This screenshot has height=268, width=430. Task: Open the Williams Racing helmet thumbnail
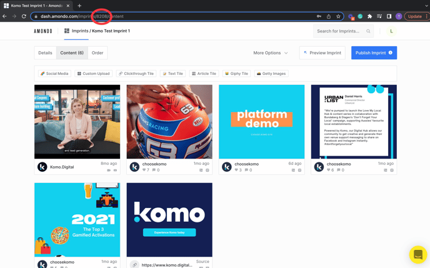pos(169,122)
